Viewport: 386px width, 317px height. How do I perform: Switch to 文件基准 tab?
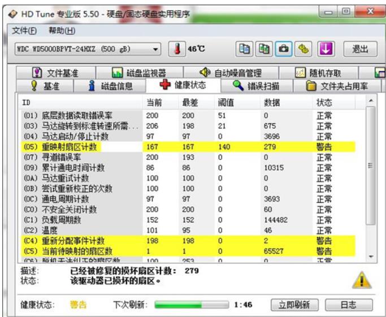coord(56,72)
